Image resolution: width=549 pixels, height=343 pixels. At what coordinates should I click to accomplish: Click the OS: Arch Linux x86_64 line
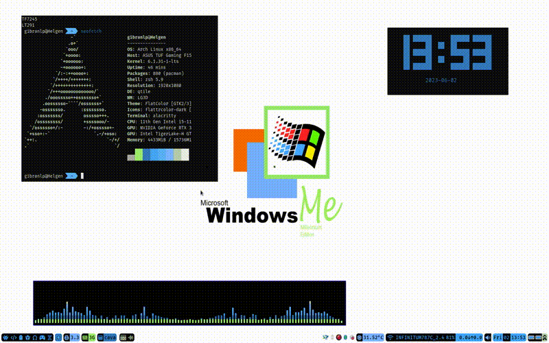(154, 49)
